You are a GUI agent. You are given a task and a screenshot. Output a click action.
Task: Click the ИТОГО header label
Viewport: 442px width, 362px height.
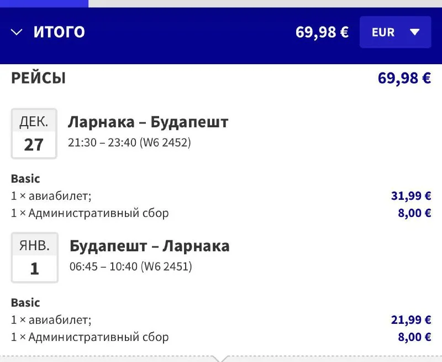[59, 32]
